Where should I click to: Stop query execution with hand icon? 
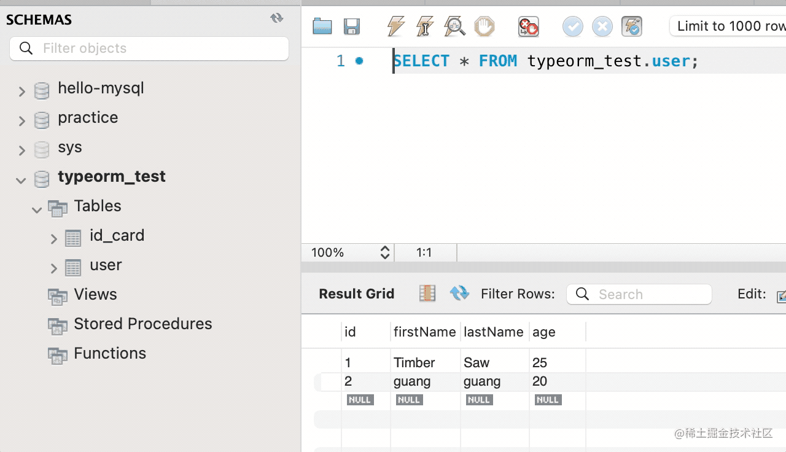pyautogui.click(x=484, y=26)
